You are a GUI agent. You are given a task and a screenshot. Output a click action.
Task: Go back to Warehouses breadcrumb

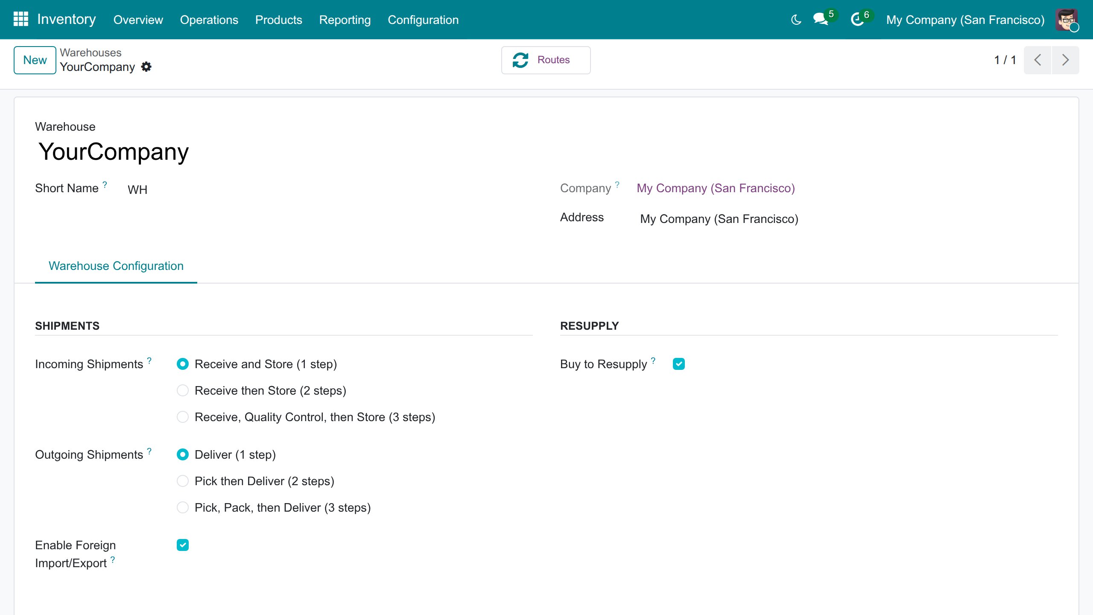(x=91, y=53)
